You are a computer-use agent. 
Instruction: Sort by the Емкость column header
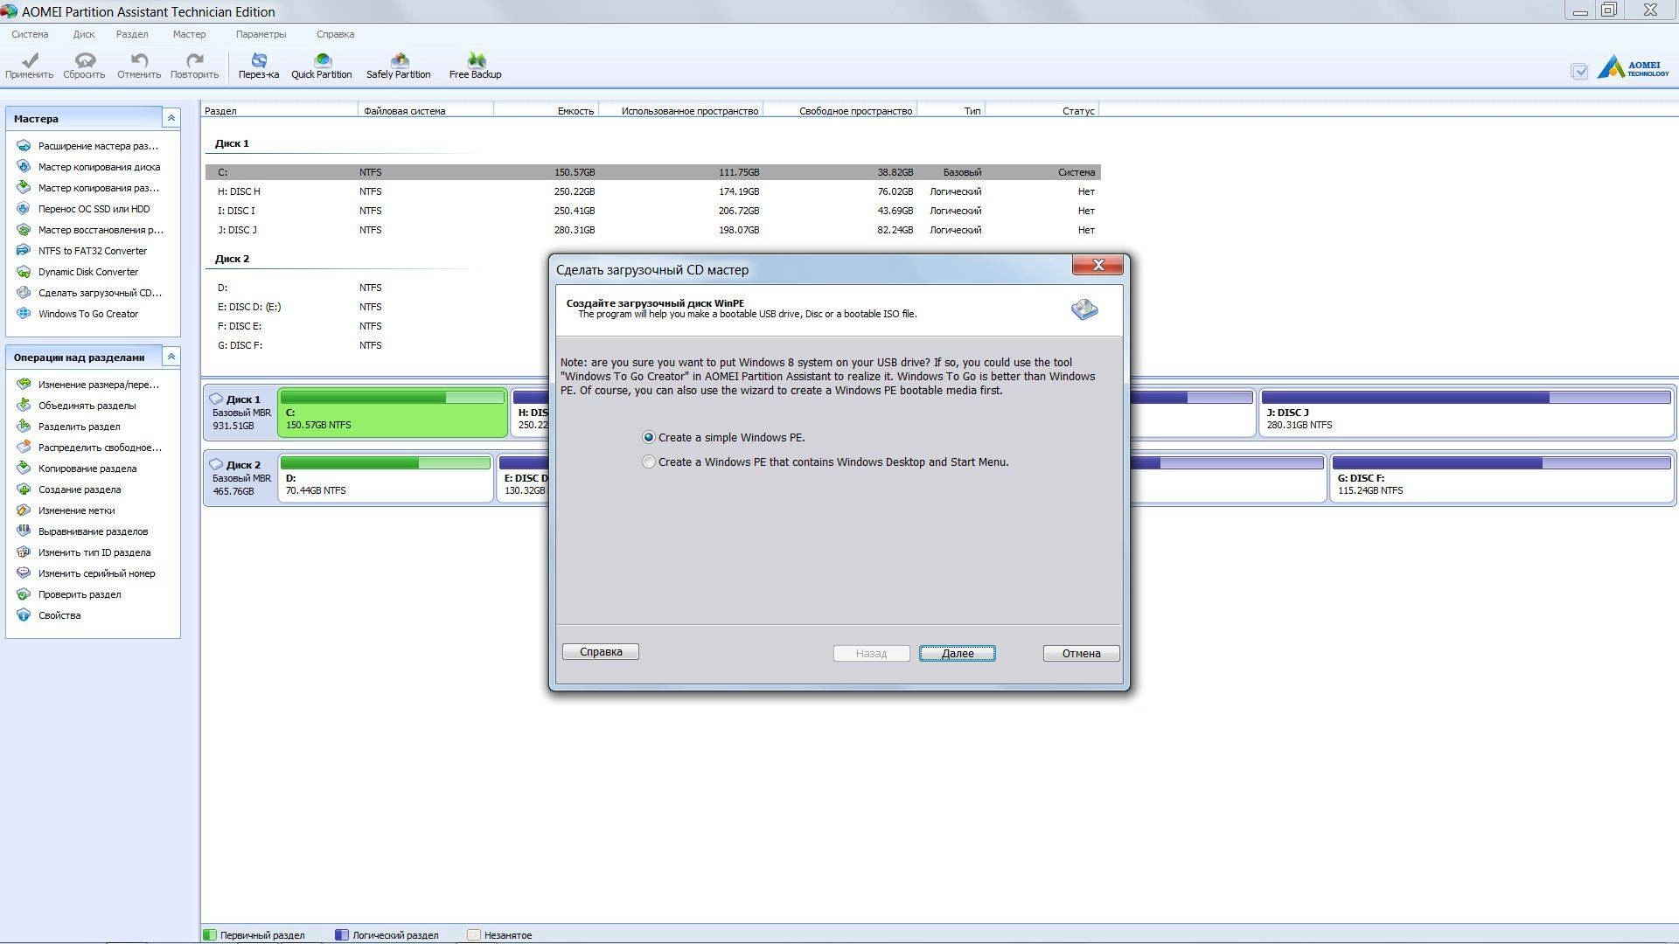(x=547, y=110)
